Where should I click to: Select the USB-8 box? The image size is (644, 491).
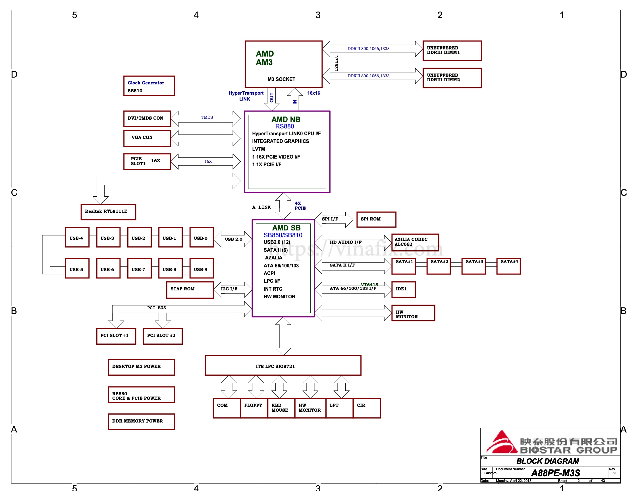(x=171, y=268)
